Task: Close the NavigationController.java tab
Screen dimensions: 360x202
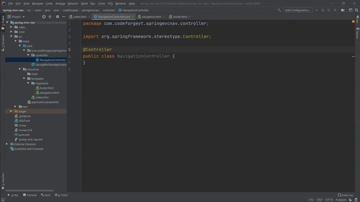Action: (x=133, y=17)
